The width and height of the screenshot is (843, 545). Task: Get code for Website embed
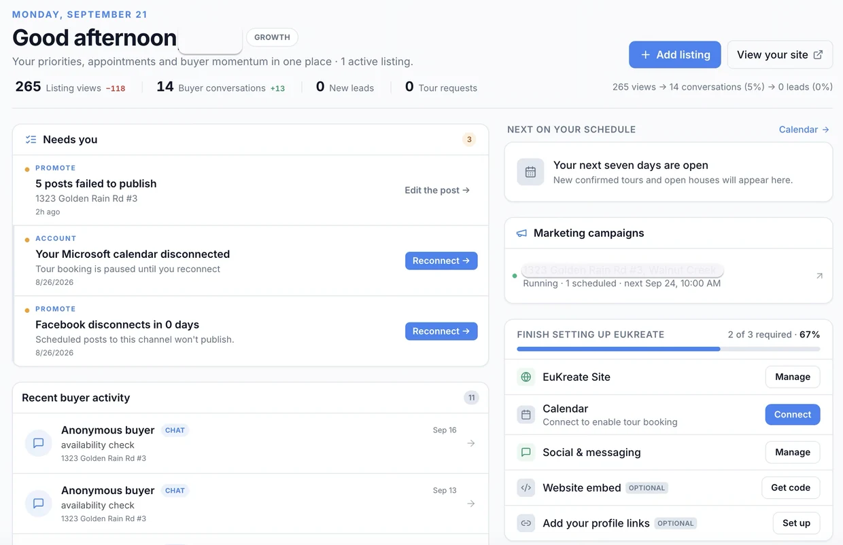(x=791, y=487)
